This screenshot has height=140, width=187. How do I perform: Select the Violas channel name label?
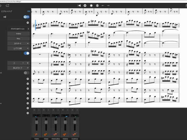point(46,139)
